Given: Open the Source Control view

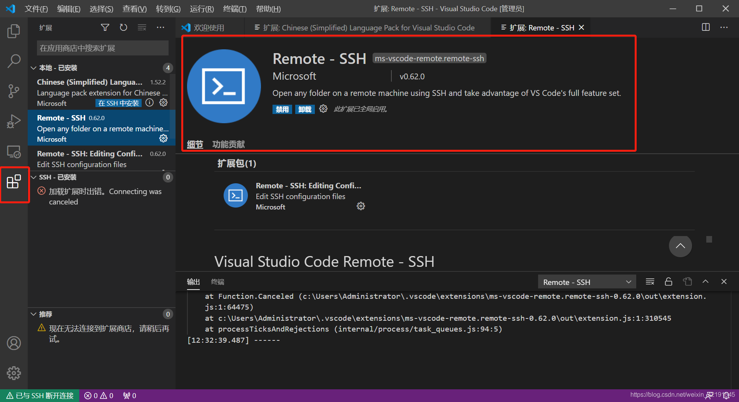Looking at the screenshot, I should (x=14, y=91).
